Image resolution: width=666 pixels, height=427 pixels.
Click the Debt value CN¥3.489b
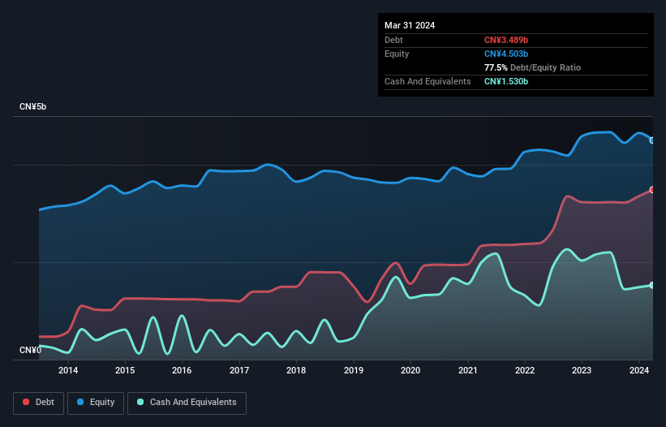click(x=506, y=40)
